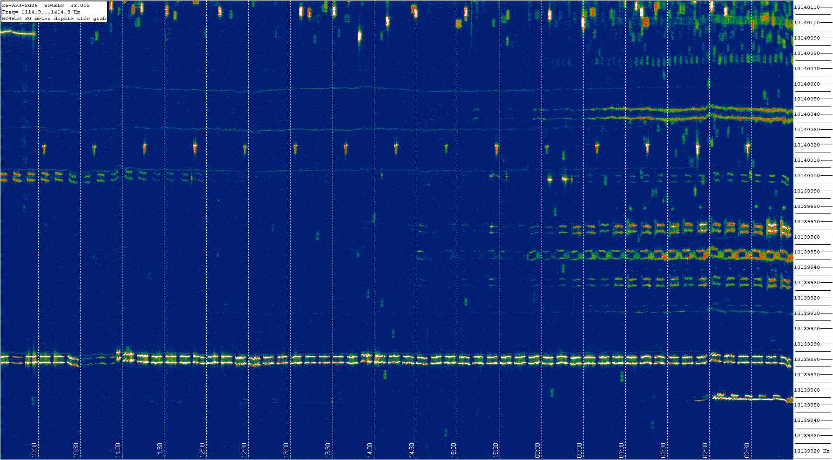Choose the 13:30 time axis label
Image resolution: width=833 pixels, height=460 pixels.
coord(327,450)
